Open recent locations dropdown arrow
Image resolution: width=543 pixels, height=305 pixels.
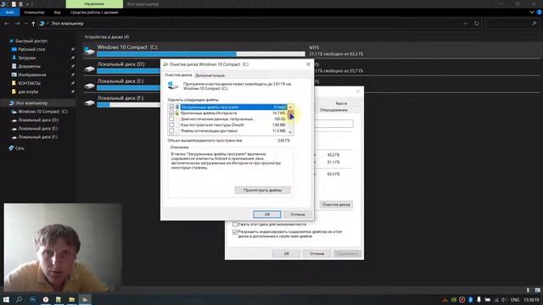(x=25, y=24)
